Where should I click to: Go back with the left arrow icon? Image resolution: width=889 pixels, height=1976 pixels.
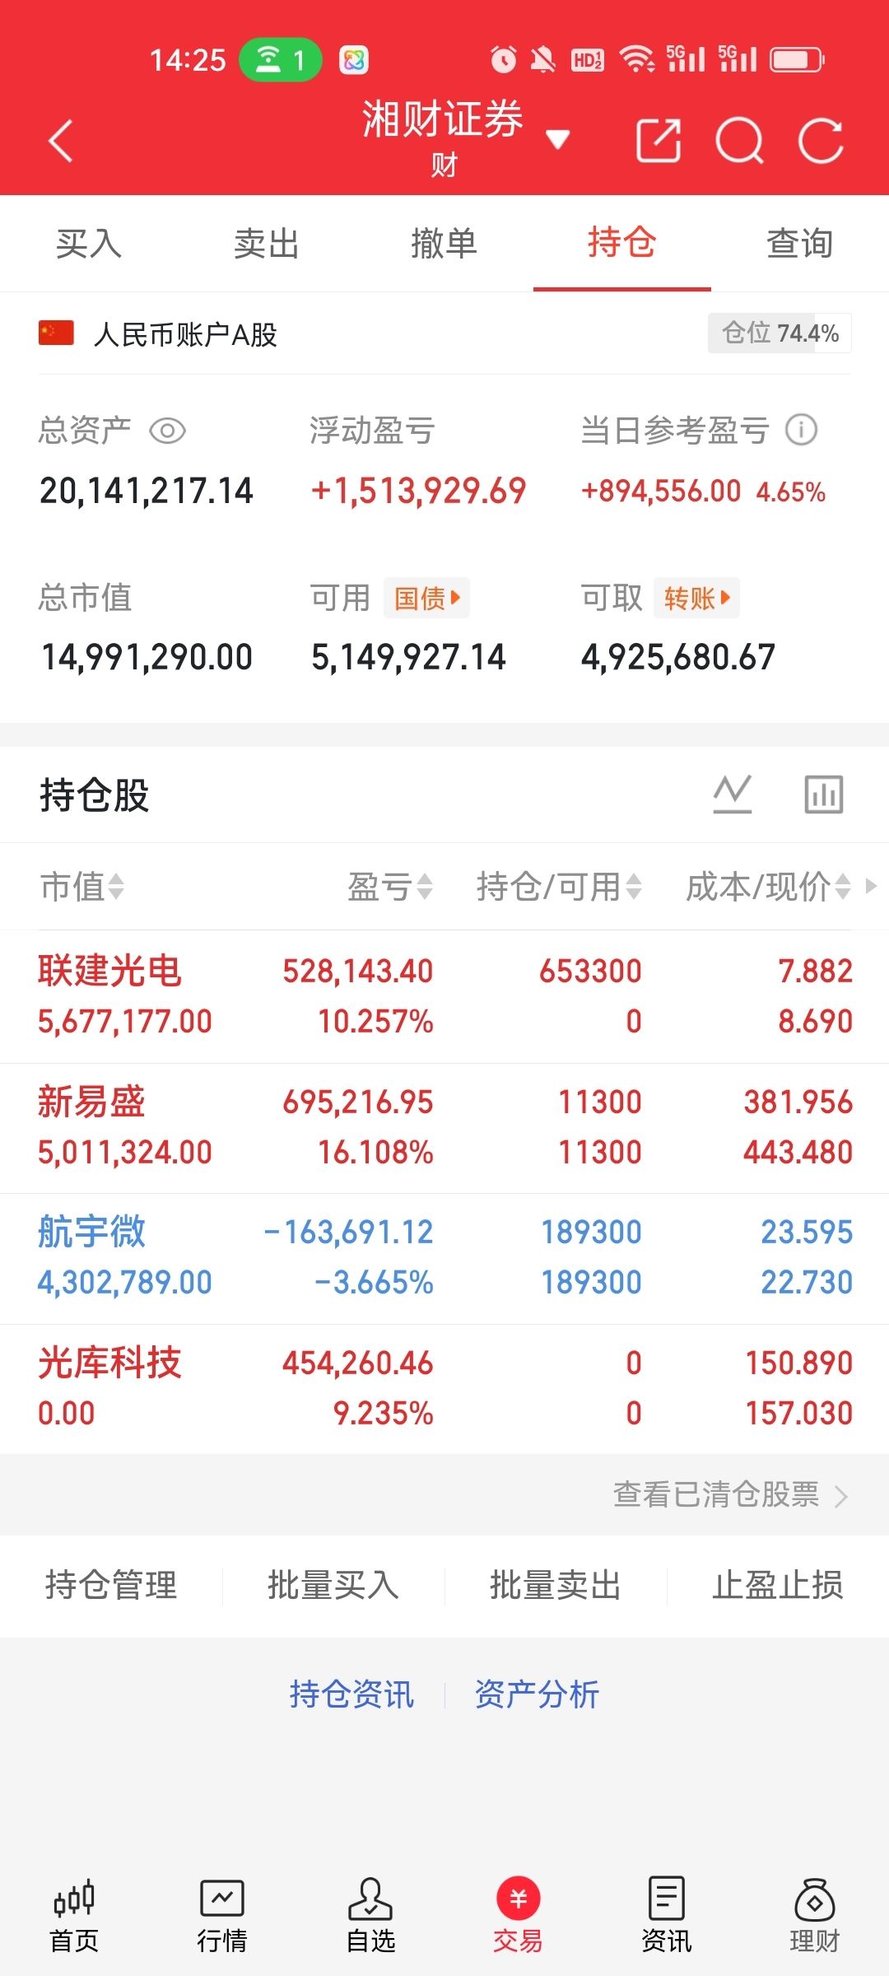[61, 141]
